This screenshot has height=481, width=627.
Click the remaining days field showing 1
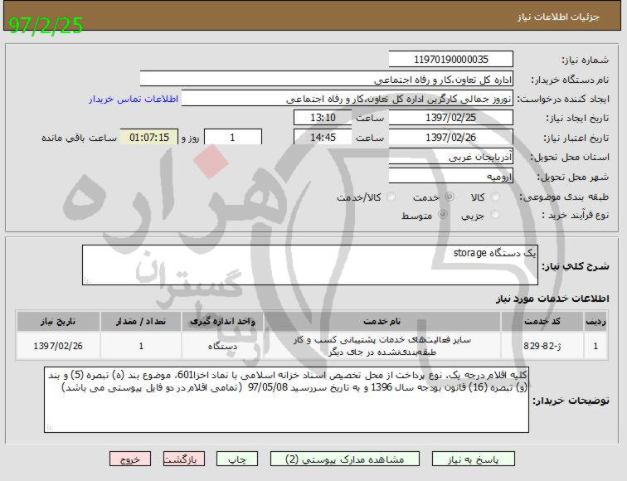pyautogui.click(x=233, y=137)
